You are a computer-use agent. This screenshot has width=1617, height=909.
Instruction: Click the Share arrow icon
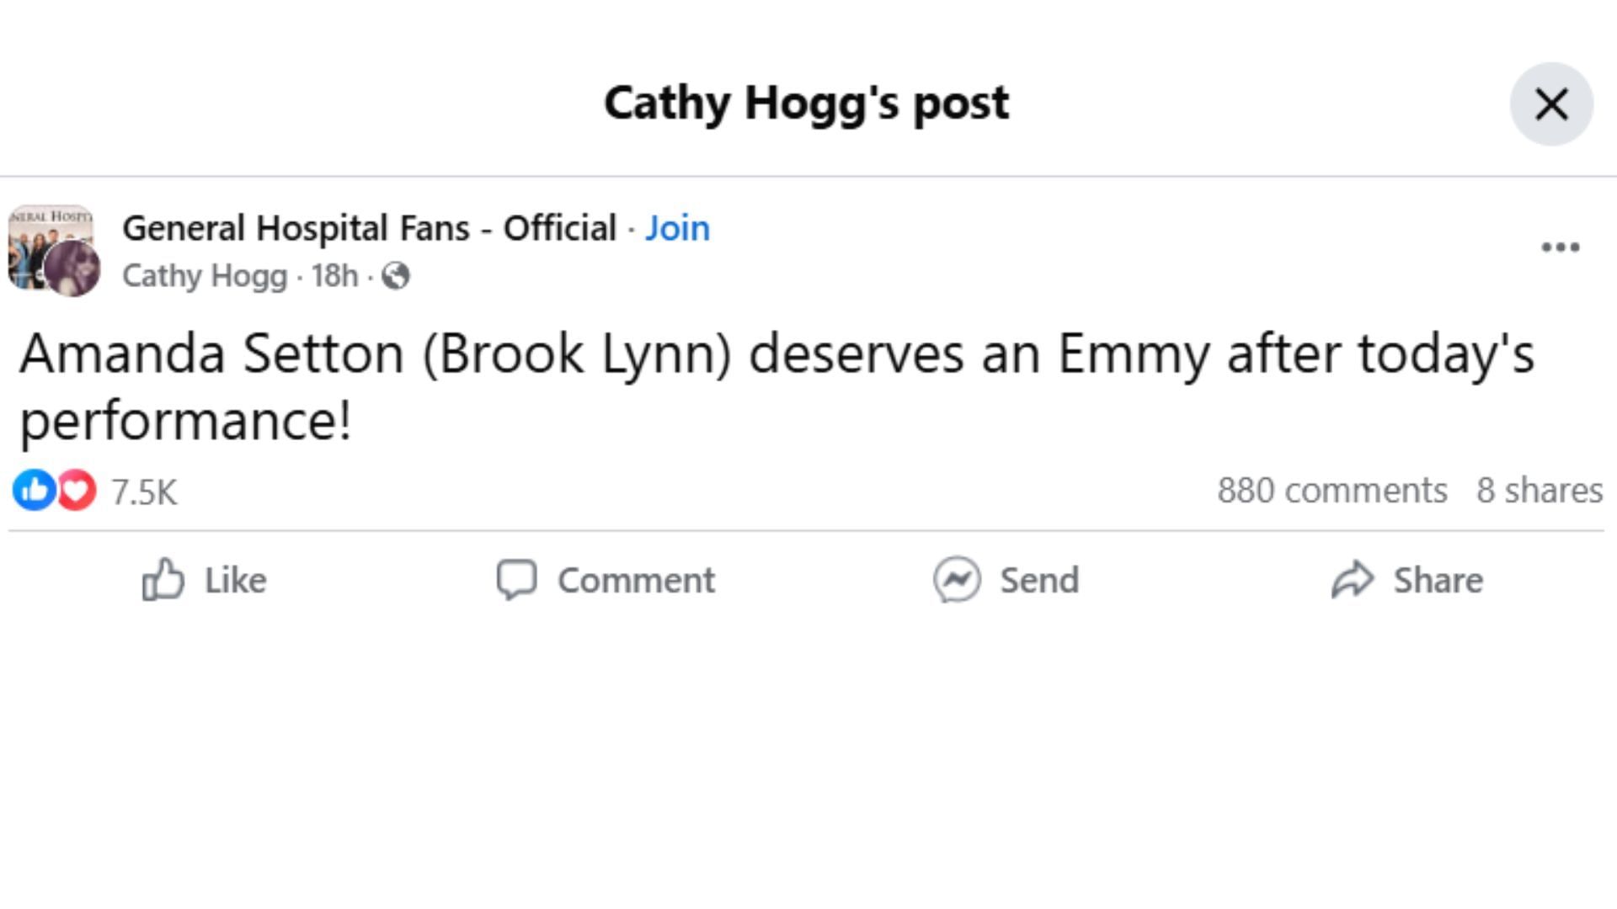[1353, 580]
